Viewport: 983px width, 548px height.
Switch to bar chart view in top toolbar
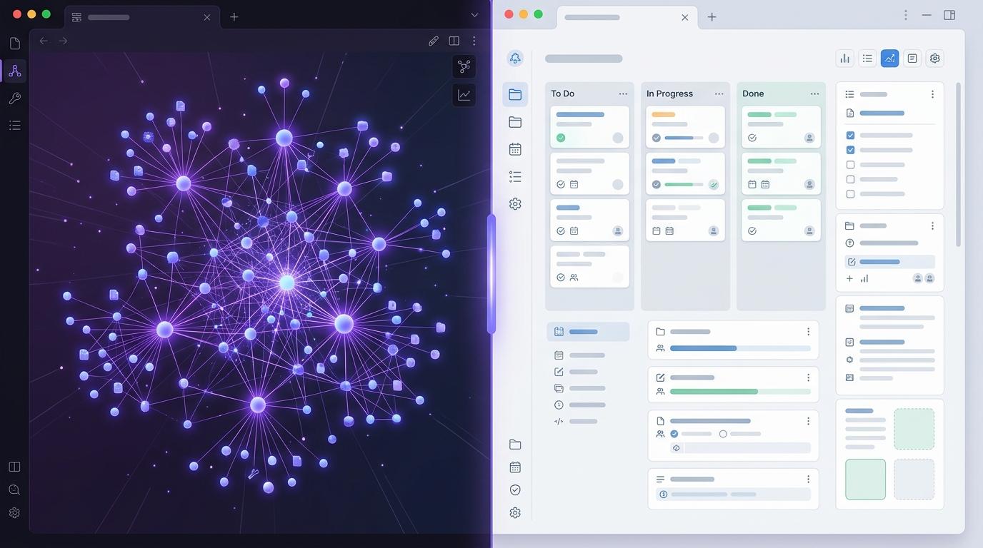(x=845, y=59)
